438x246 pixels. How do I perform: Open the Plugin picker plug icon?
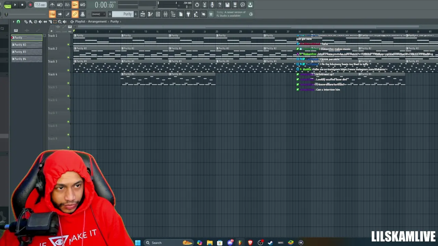(x=188, y=14)
